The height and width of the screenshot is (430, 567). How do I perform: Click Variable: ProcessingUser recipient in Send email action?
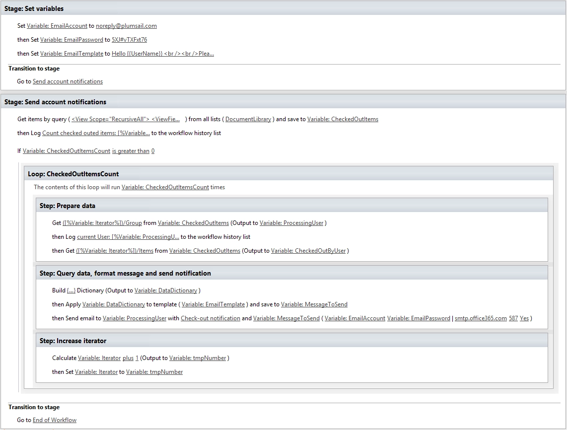coord(135,318)
